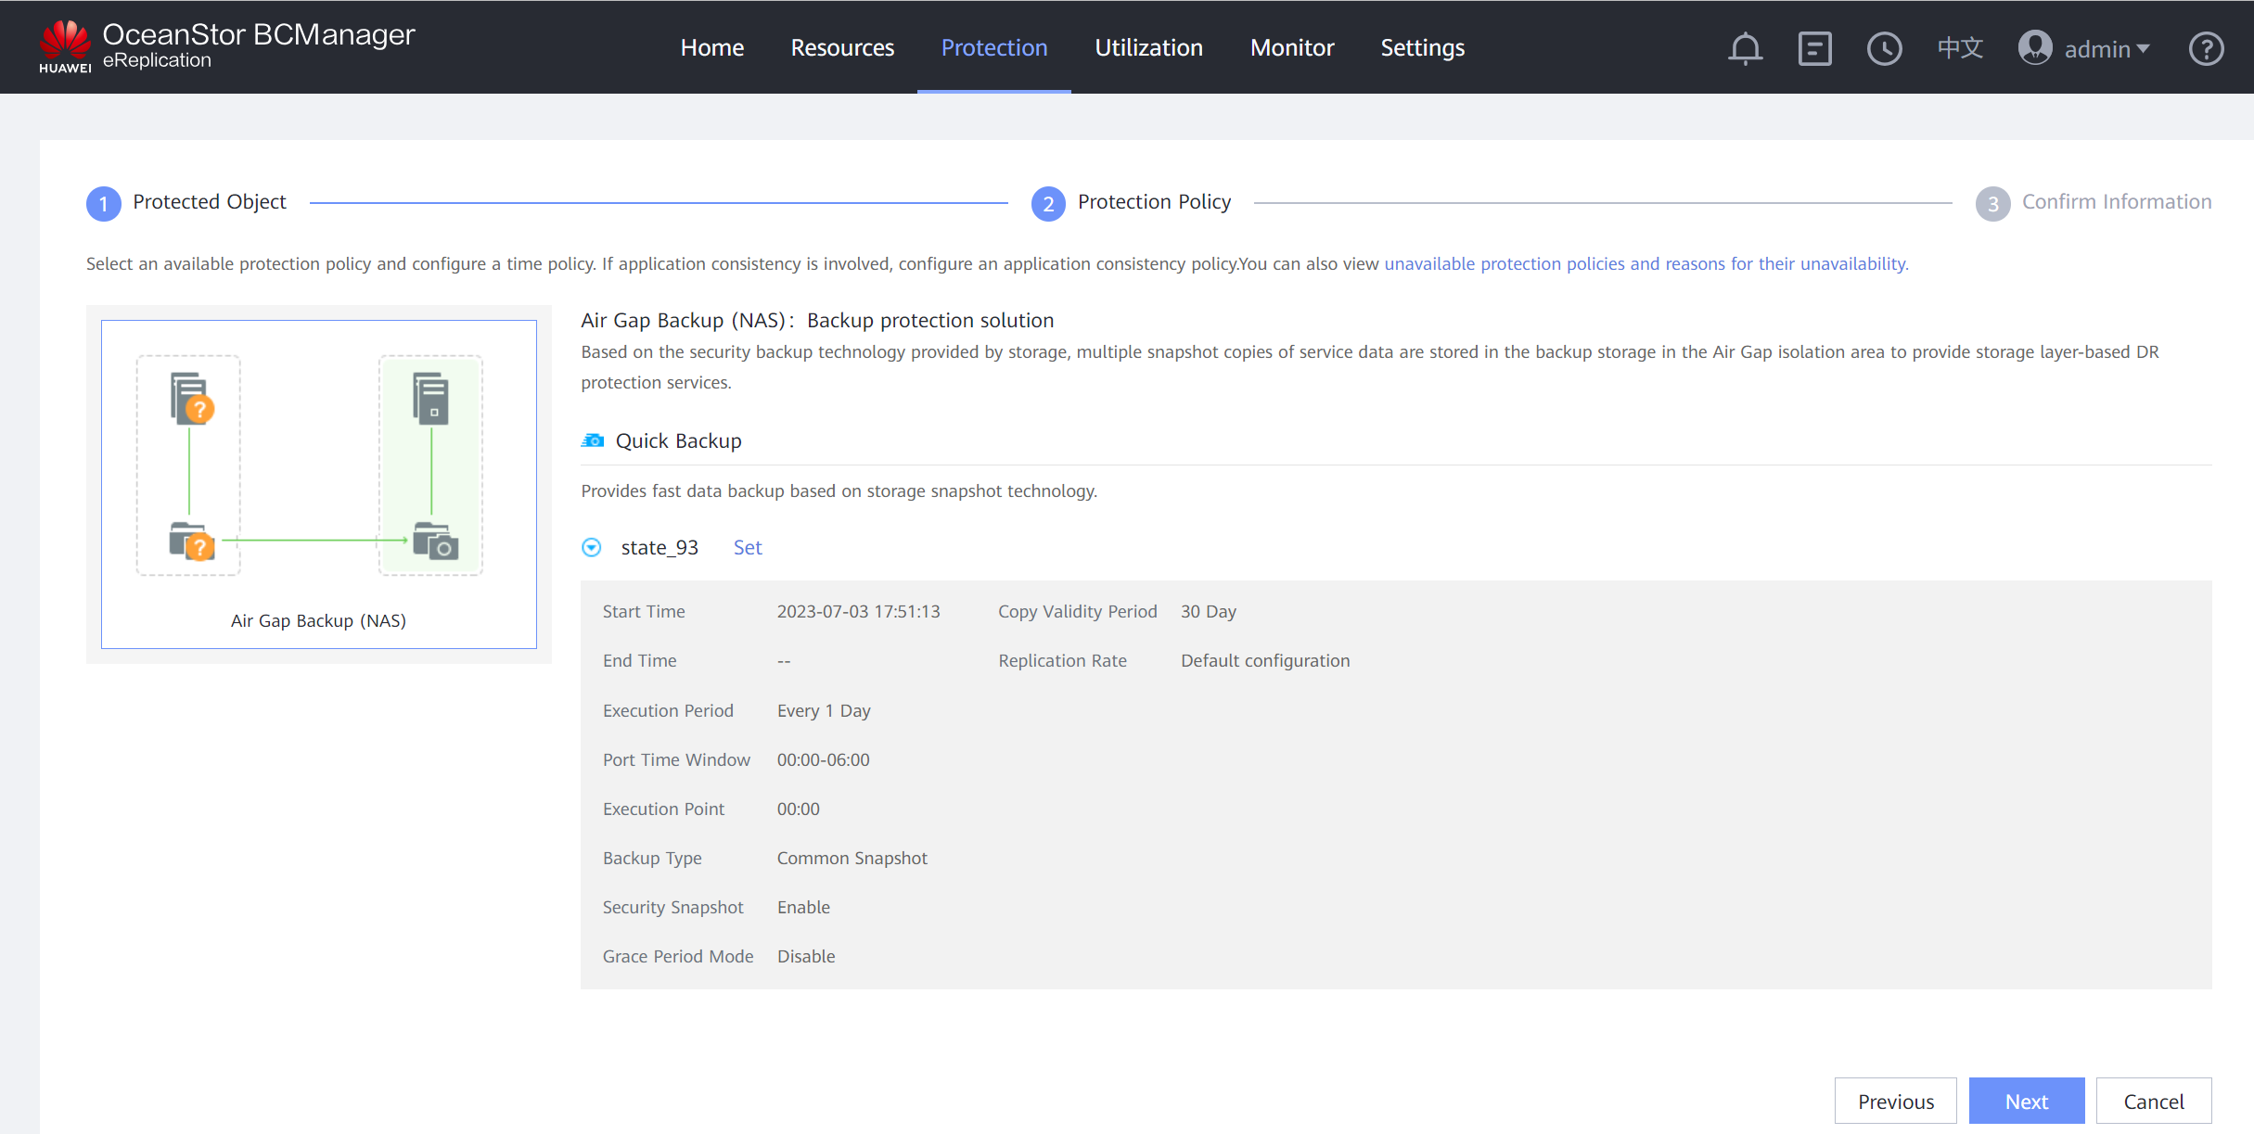The image size is (2254, 1134).
Task: Select the state_93 policy radio button
Action: click(x=592, y=547)
